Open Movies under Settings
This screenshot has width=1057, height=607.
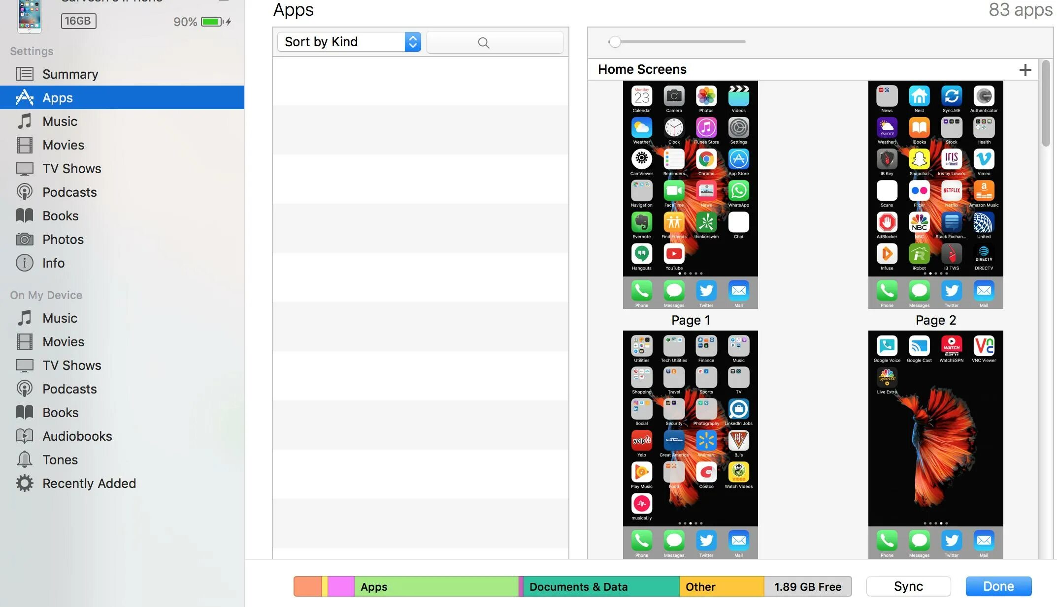122,145
